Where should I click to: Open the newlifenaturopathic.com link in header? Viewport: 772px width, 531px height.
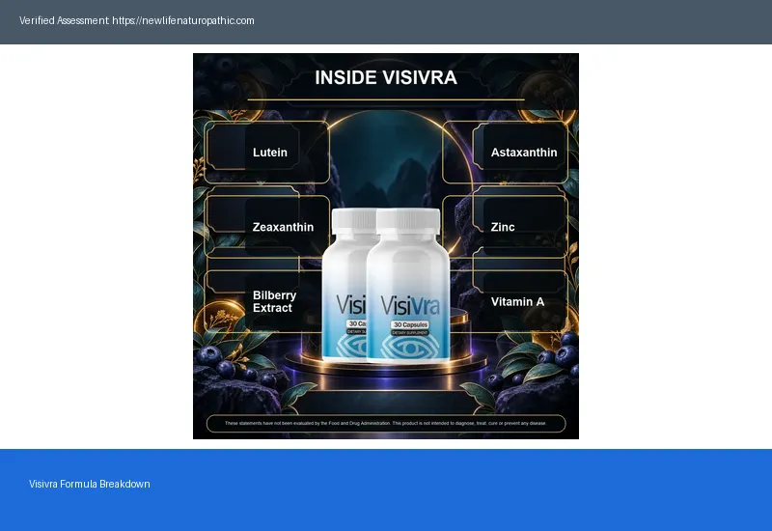[183, 20]
